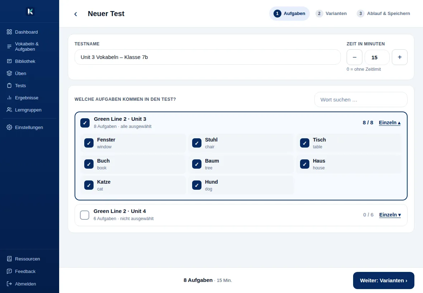Image resolution: width=423 pixels, height=293 pixels.
Task: Open Ressourcen link
Action: [x=29, y=259]
